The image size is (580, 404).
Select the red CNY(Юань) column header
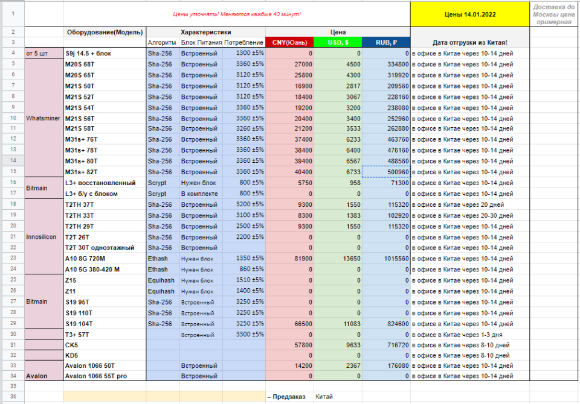coord(289,42)
